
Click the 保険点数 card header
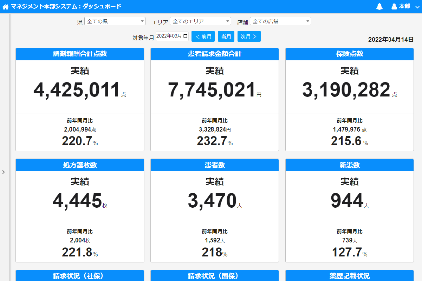350,54
